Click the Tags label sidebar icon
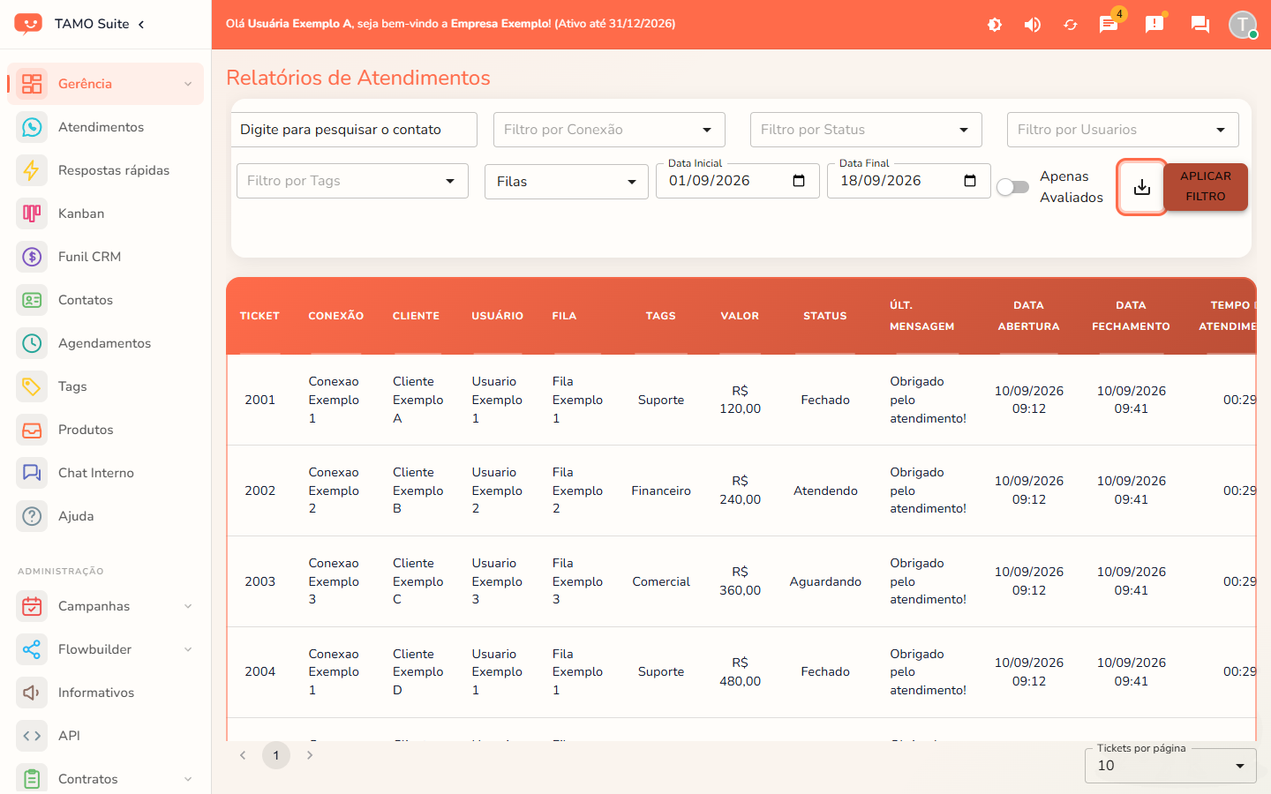The height and width of the screenshot is (794, 1271). click(32, 386)
